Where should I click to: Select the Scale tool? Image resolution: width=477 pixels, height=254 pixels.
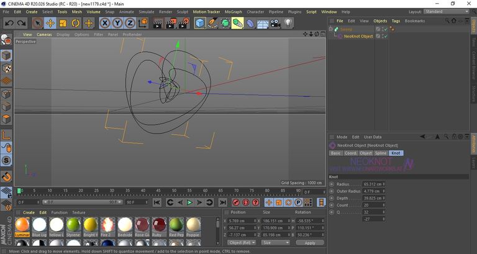point(63,23)
